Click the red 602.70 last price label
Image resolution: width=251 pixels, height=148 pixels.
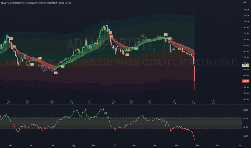coord(246,81)
